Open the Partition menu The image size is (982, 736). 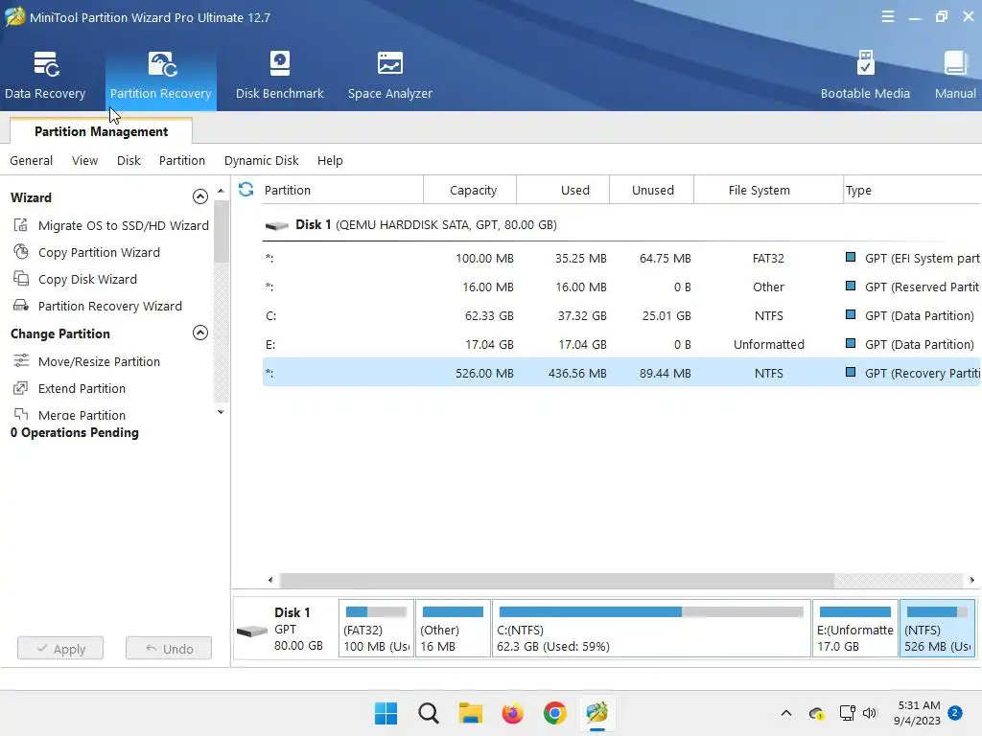[x=181, y=160]
